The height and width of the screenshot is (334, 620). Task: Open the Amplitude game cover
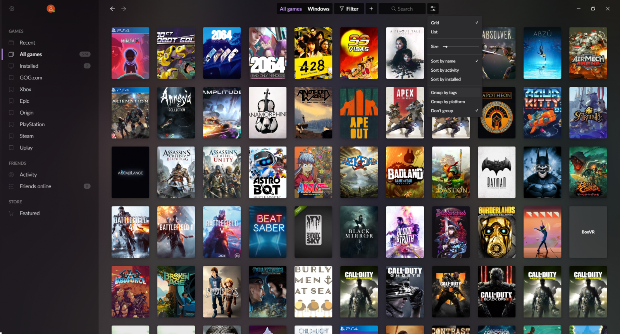pyautogui.click(x=222, y=113)
